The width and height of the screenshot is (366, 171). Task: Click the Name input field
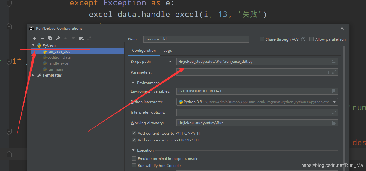click(196, 39)
